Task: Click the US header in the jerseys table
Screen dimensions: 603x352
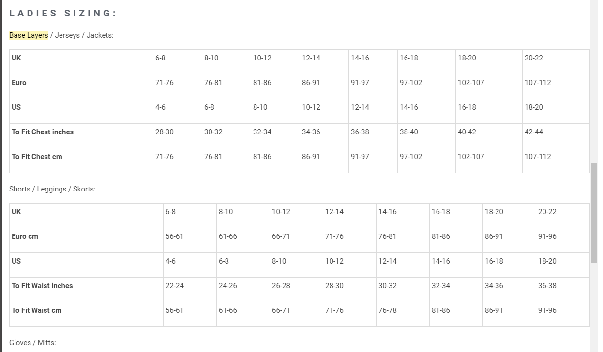Action: click(16, 107)
